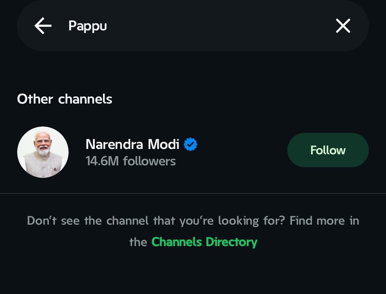The image size is (386, 294).
Task: Select the Narendra Modi channel name
Action: pos(133,144)
